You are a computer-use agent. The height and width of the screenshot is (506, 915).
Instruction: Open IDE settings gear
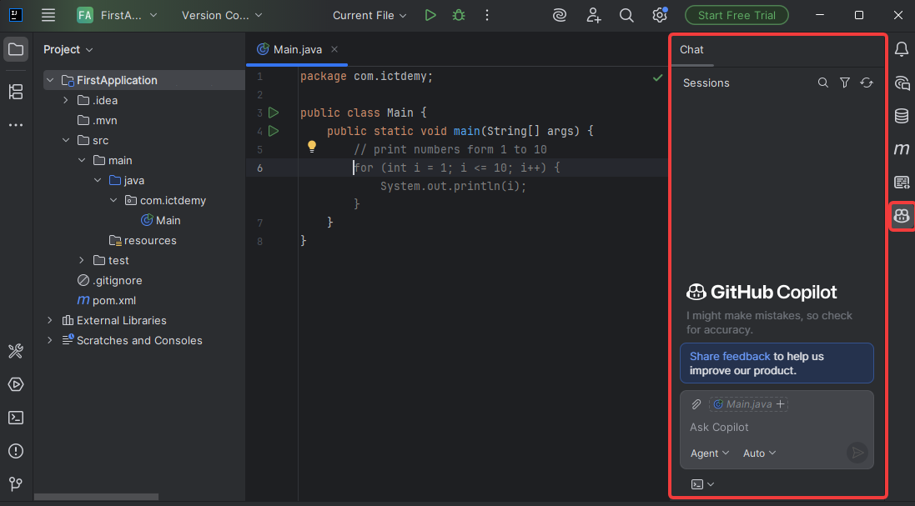pyautogui.click(x=660, y=15)
